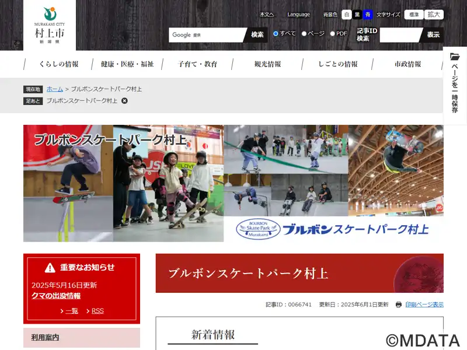Click ブルボンスケートパーク村上 text in 足あと row
Viewport: 467px width, 350px height.
[82, 101]
